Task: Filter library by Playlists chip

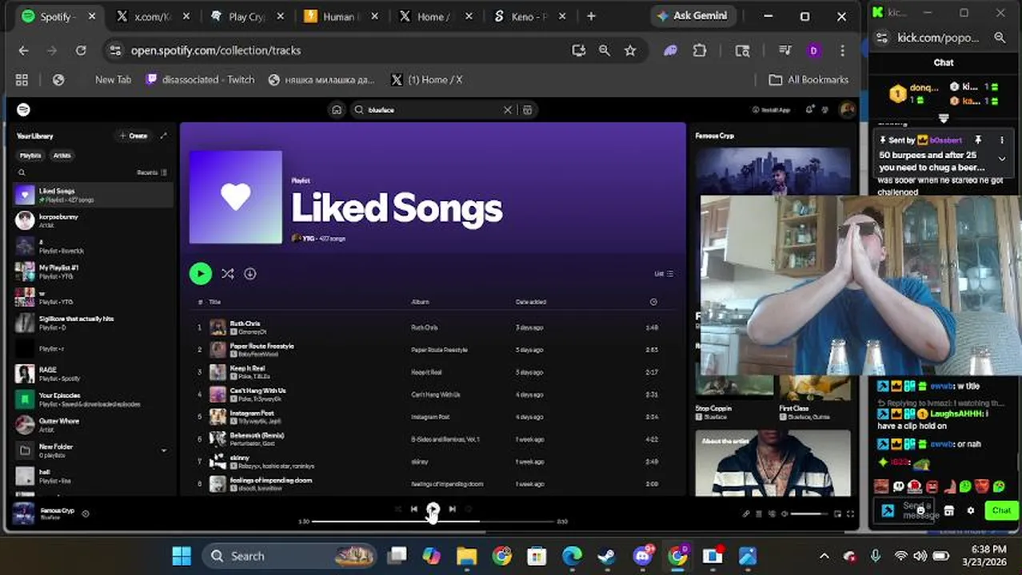Action: coord(30,156)
